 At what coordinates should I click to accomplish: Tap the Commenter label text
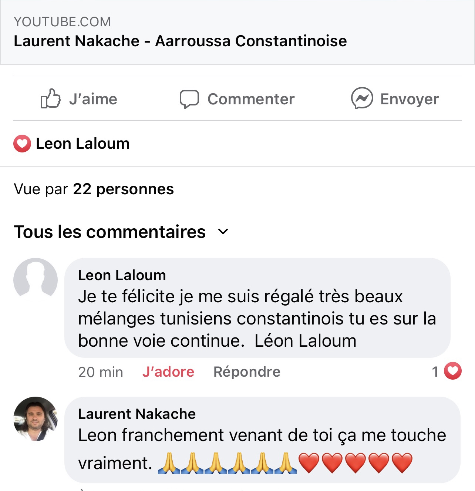tap(251, 99)
